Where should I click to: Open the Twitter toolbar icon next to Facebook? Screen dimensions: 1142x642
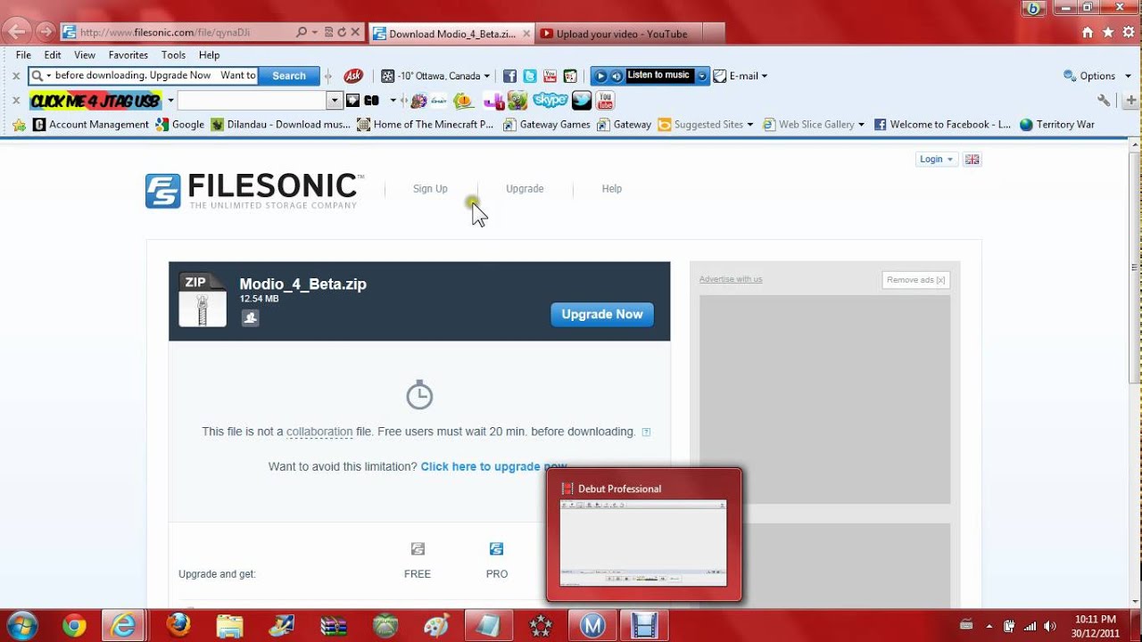(x=530, y=76)
